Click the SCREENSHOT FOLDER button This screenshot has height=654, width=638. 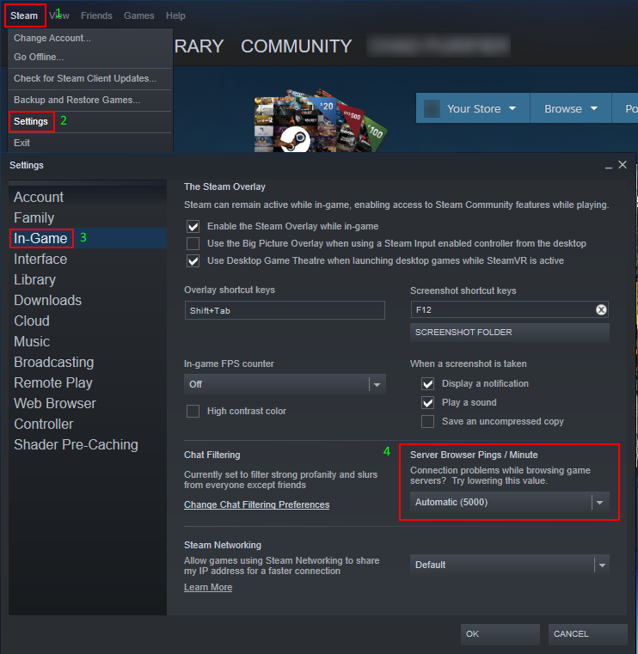510,333
